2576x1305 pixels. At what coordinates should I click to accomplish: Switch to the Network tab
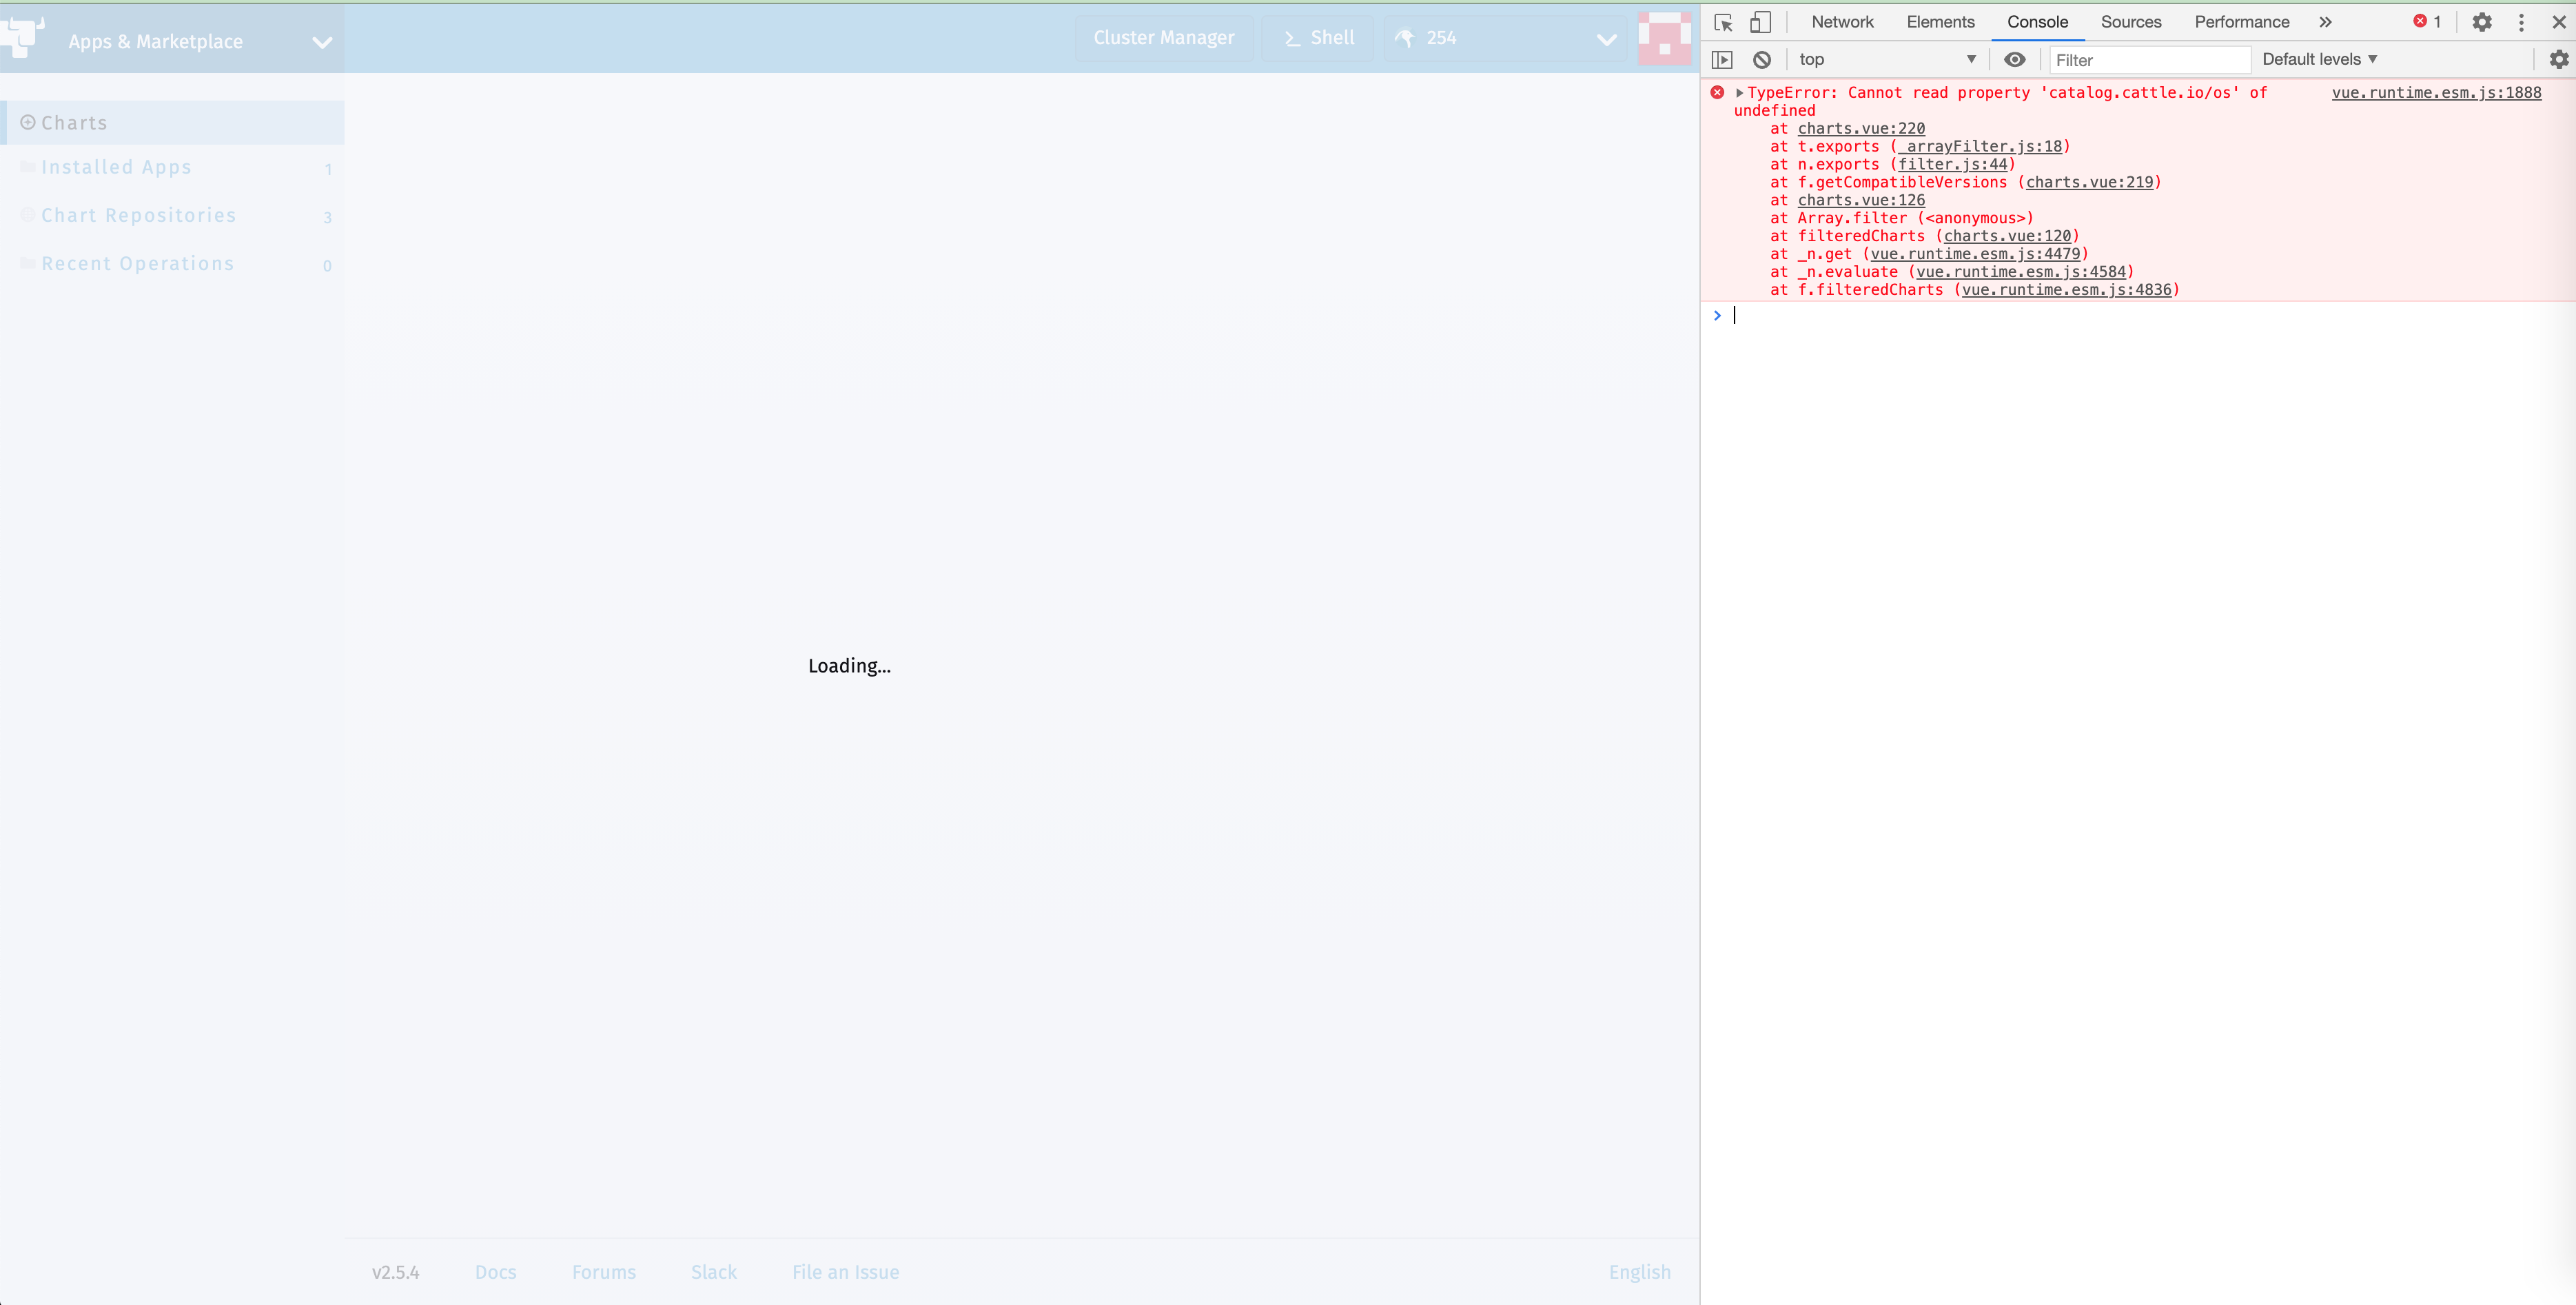(1841, 21)
